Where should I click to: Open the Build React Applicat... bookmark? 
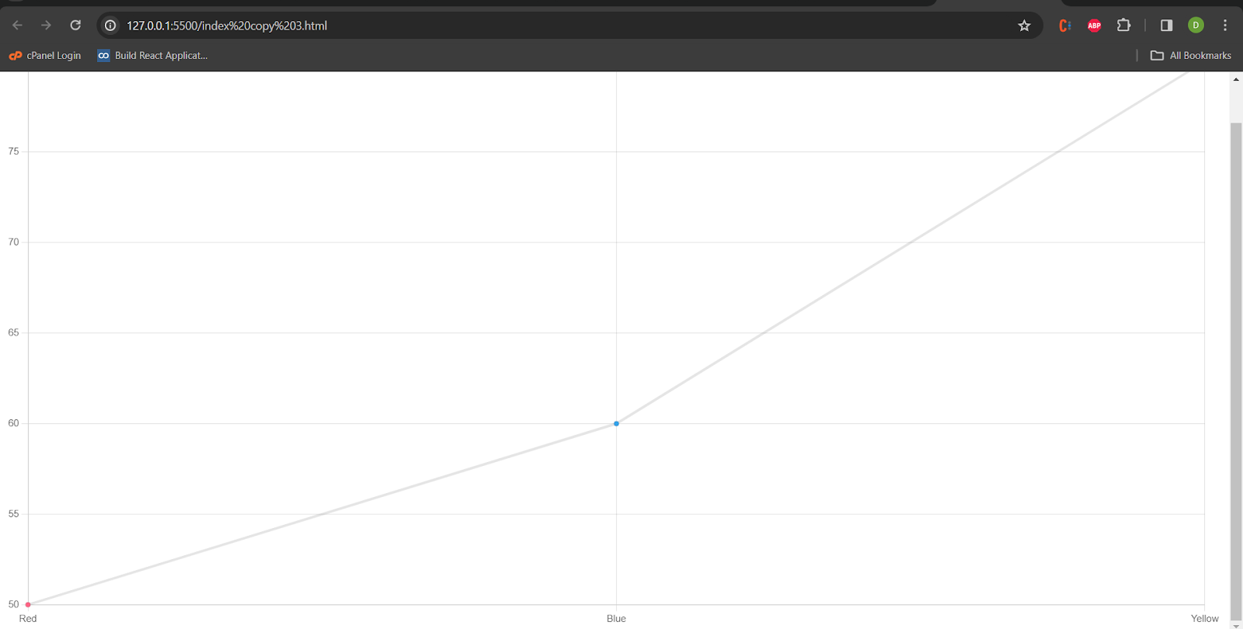pyautogui.click(x=152, y=56)
